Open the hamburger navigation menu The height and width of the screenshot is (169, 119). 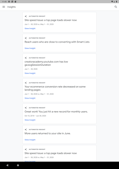(4, 7)
